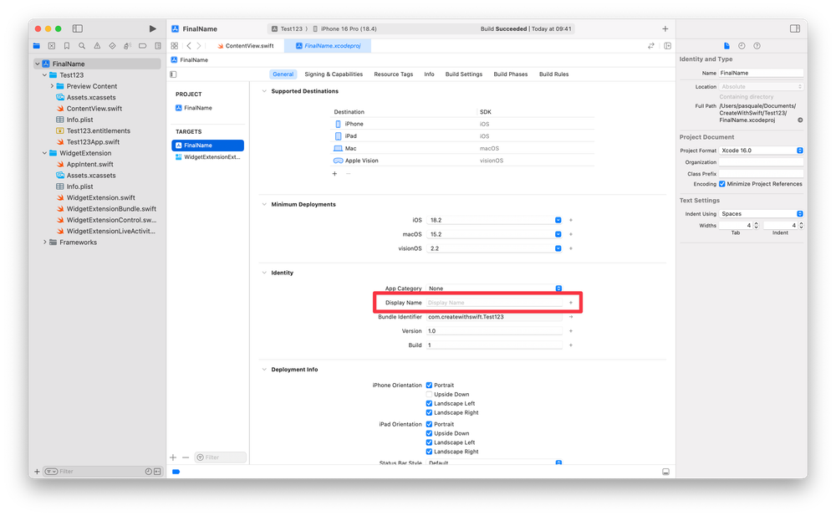The height and width of the screenshot is (516, 836).
Task: Disable Landscape Left orientation for iPad
Action: click(430, 442)
